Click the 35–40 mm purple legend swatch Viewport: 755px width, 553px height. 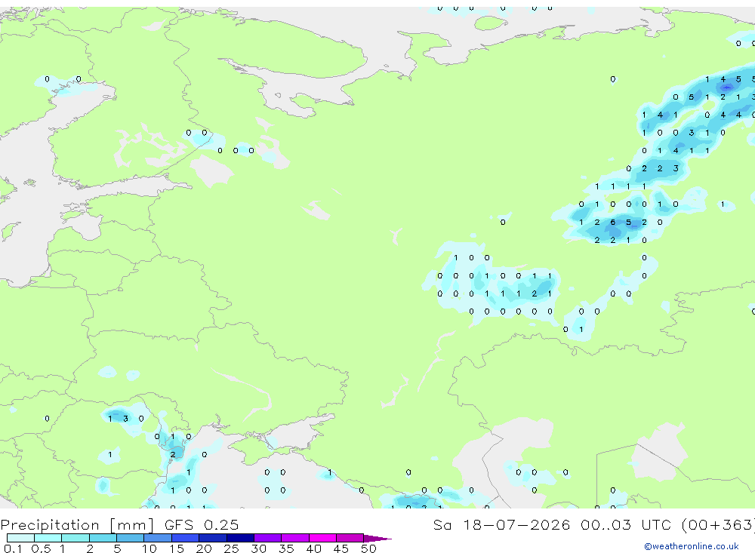click(295, 538)
